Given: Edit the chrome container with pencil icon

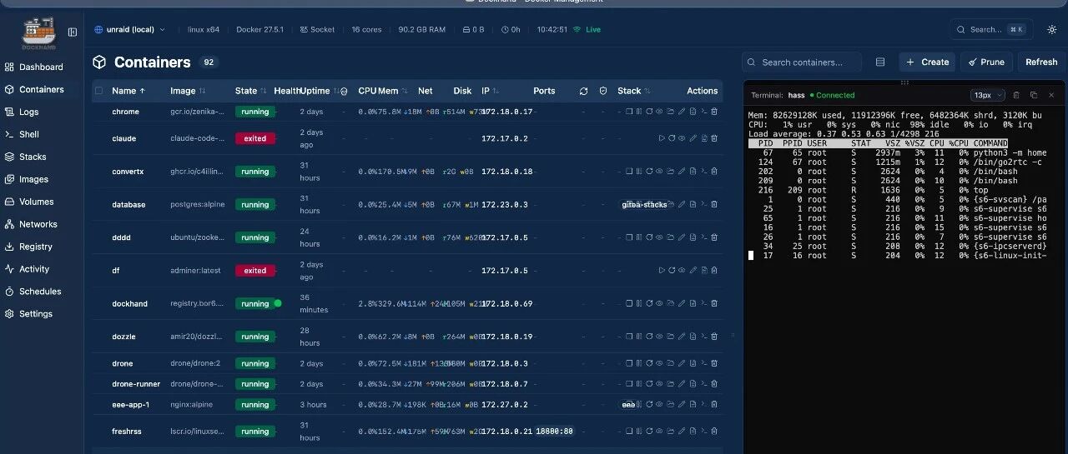Looking at the screenshot, I should pyautogui.click(x=682, y=111).
